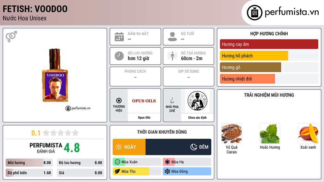Image resolution: width=324 pixels, height=182 pixels.
Task: Click the calendar icon beside Năm ra mắt
Action: tap(119, 37)
